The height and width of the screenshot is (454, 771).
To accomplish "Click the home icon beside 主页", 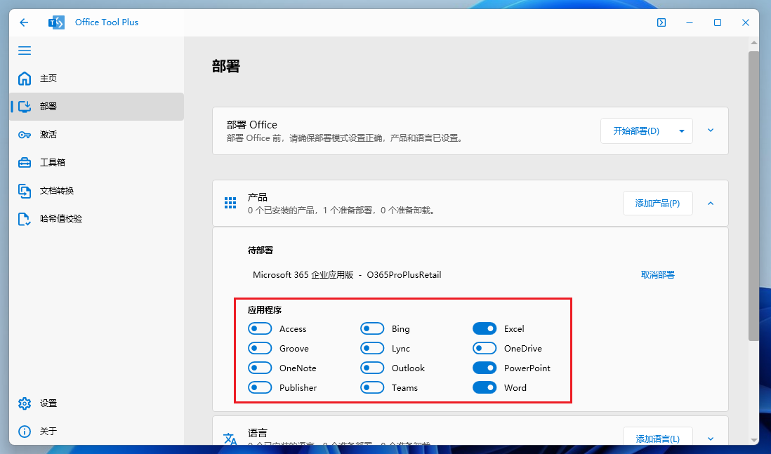I will (25, 79).
